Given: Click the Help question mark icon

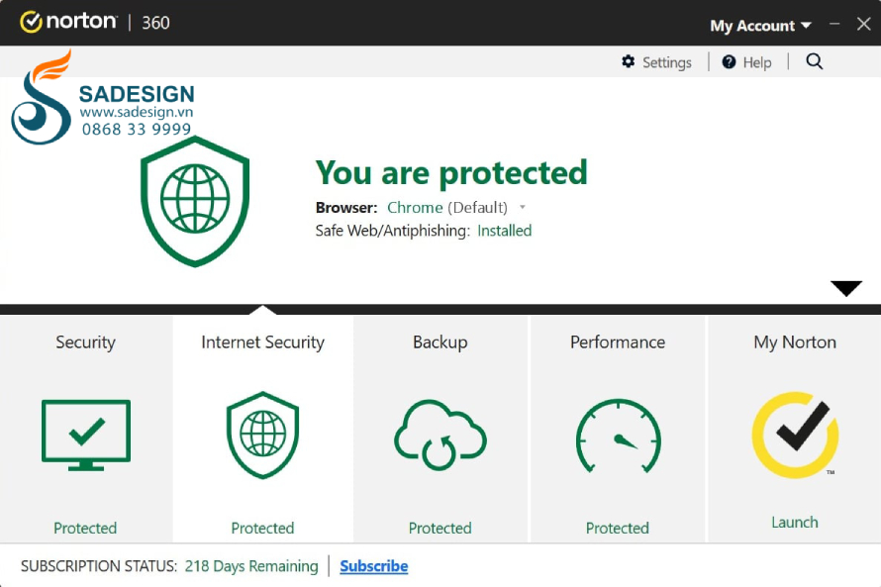Looking at the screenshot, I should [729, 61].
